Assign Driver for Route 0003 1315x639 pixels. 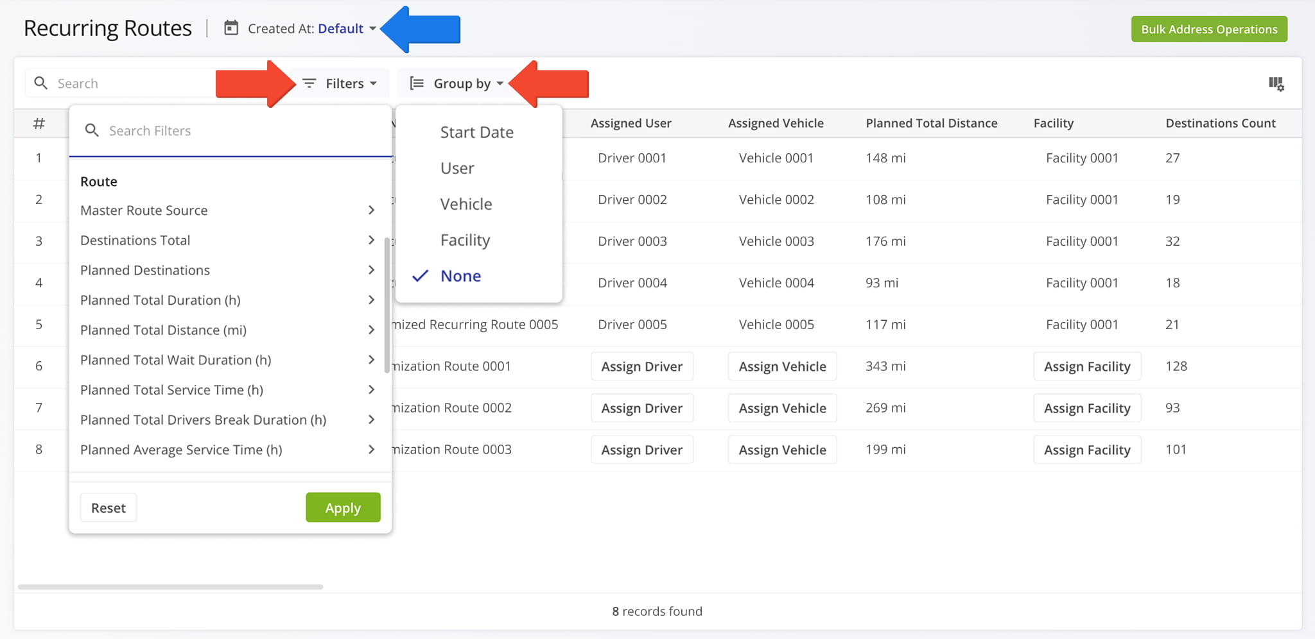(x=642, y=450)
